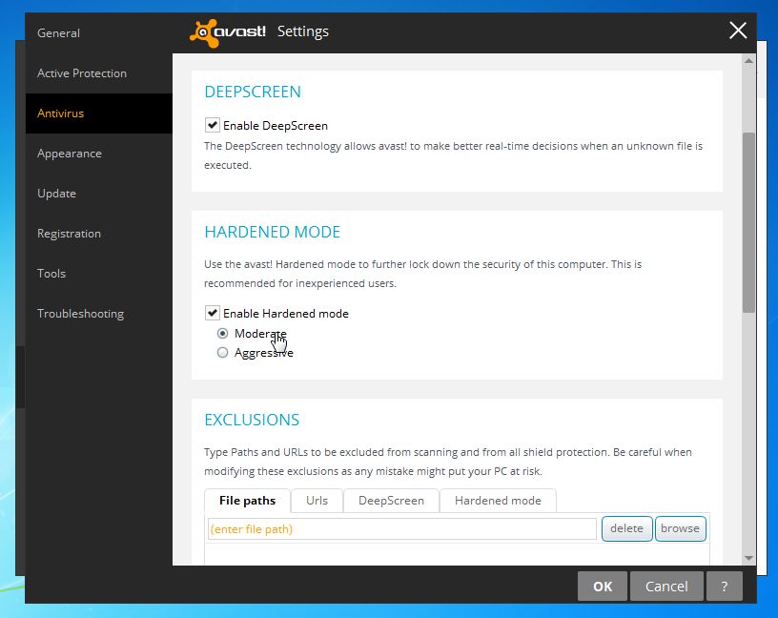
Task: Click the enter file path field
Action: pos(402,528)
